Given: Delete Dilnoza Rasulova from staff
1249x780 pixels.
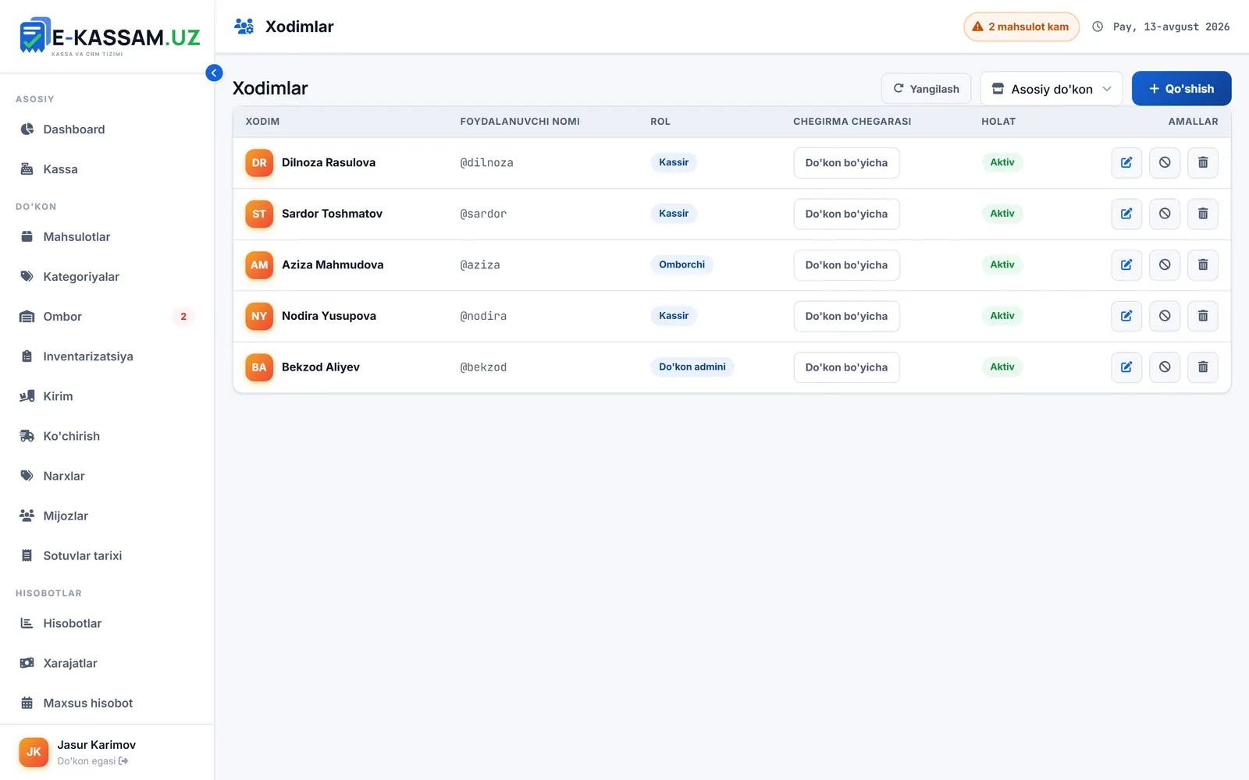Looking at the screenshot, I should coord(1203,163).
